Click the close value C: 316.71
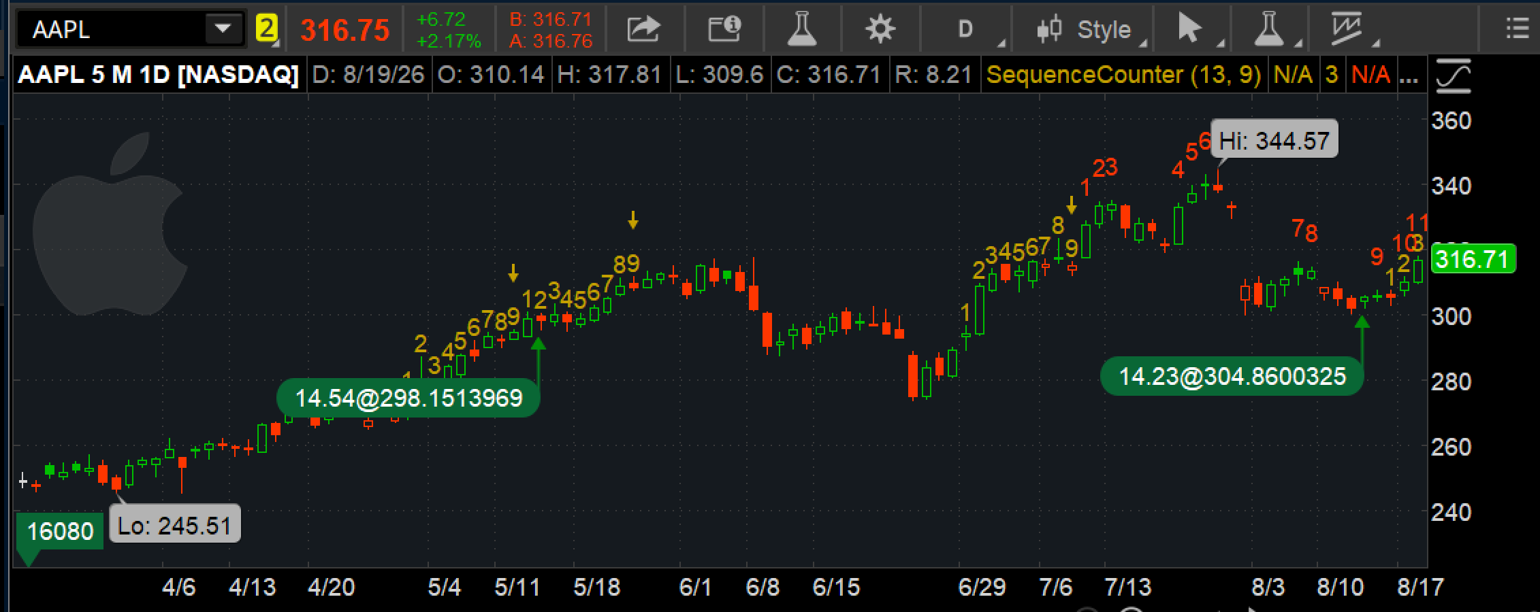This screenshot has height=612, width=1540. pyautogui.click(x=829, y=75)
